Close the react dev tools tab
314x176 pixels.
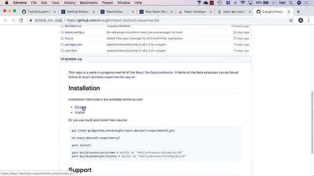250,12
